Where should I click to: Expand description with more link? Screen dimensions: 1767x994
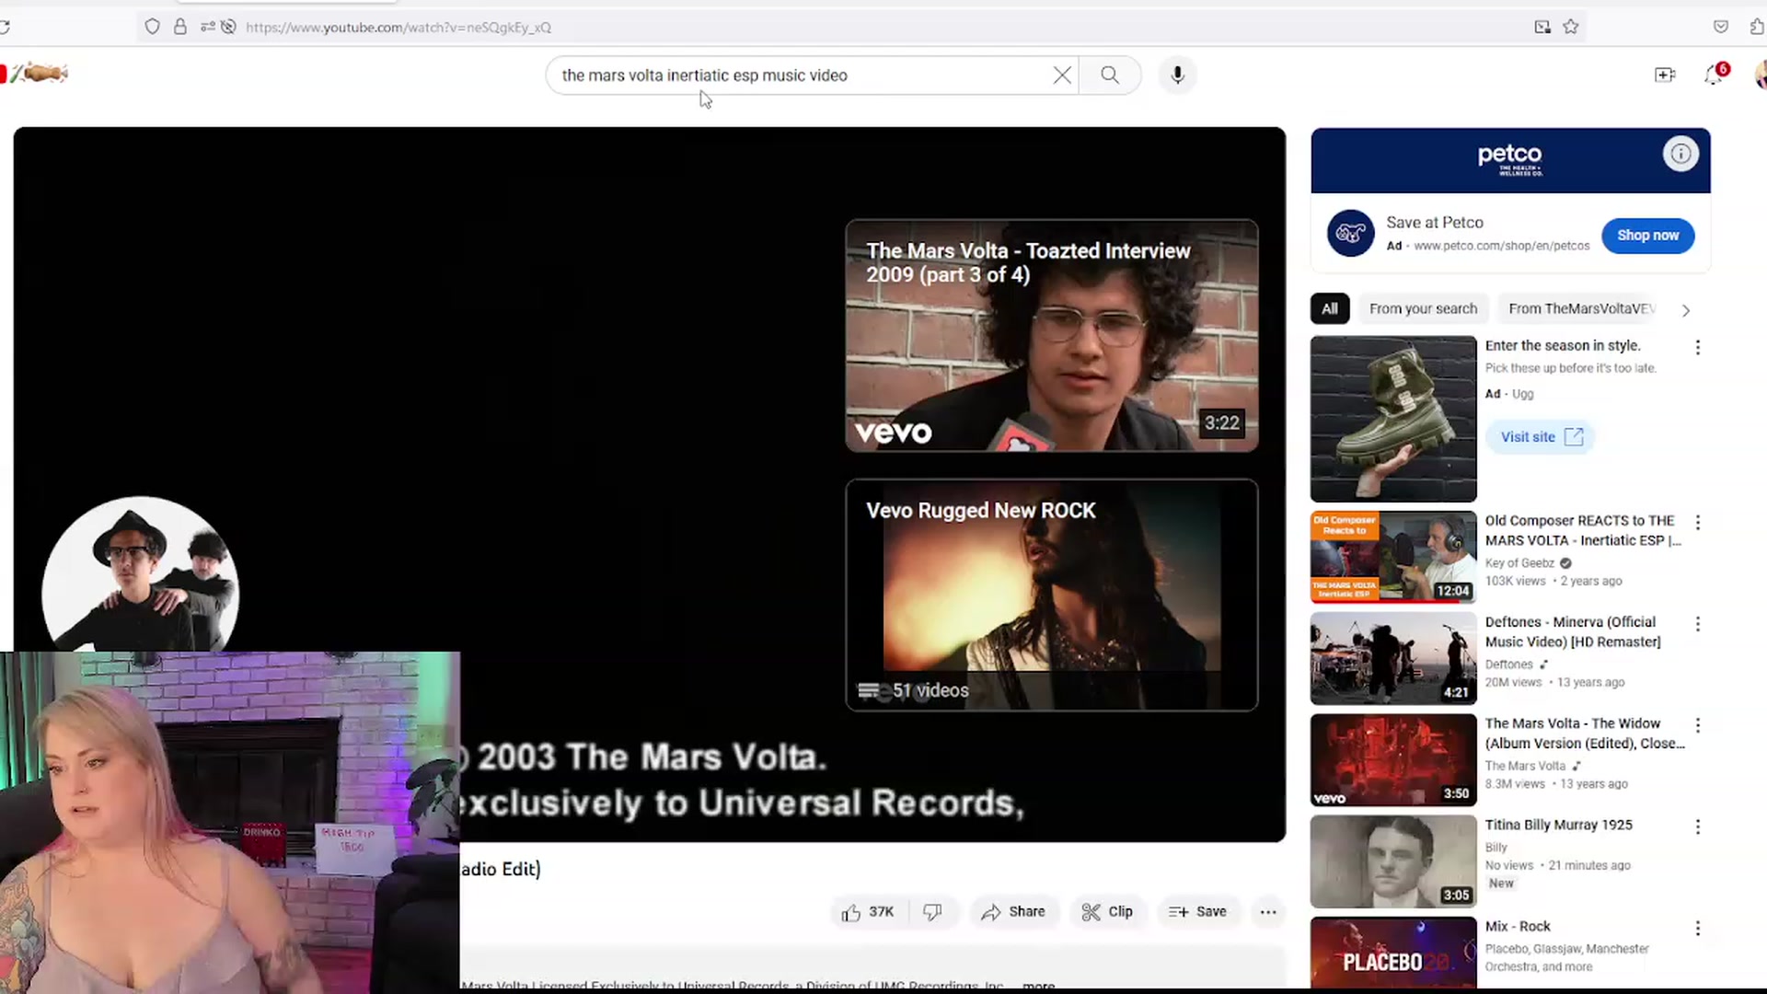tap(1038, 986)
